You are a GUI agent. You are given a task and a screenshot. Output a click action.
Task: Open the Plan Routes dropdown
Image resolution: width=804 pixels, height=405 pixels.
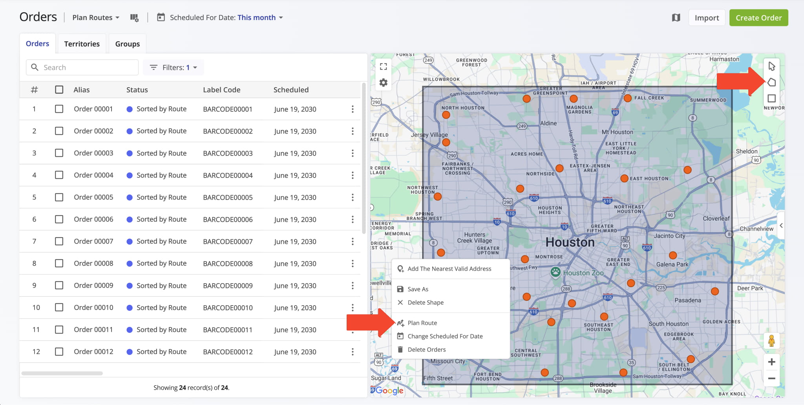pos(96,18)
